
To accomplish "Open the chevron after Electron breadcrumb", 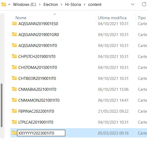I will (62, 5).
